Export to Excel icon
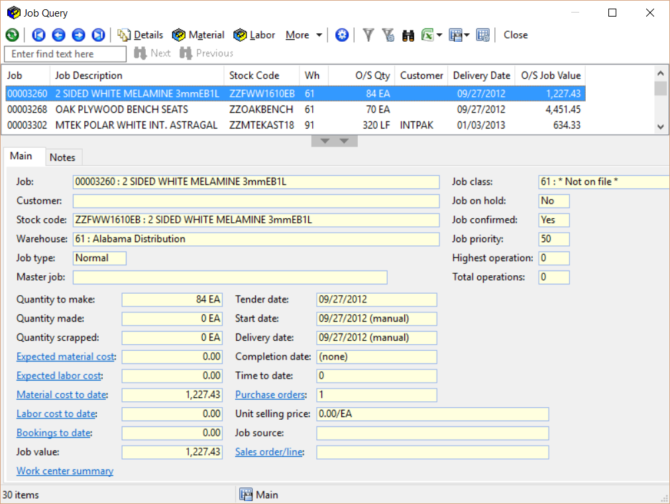Viewport: 670px width, 504px height. coord(427,35)
